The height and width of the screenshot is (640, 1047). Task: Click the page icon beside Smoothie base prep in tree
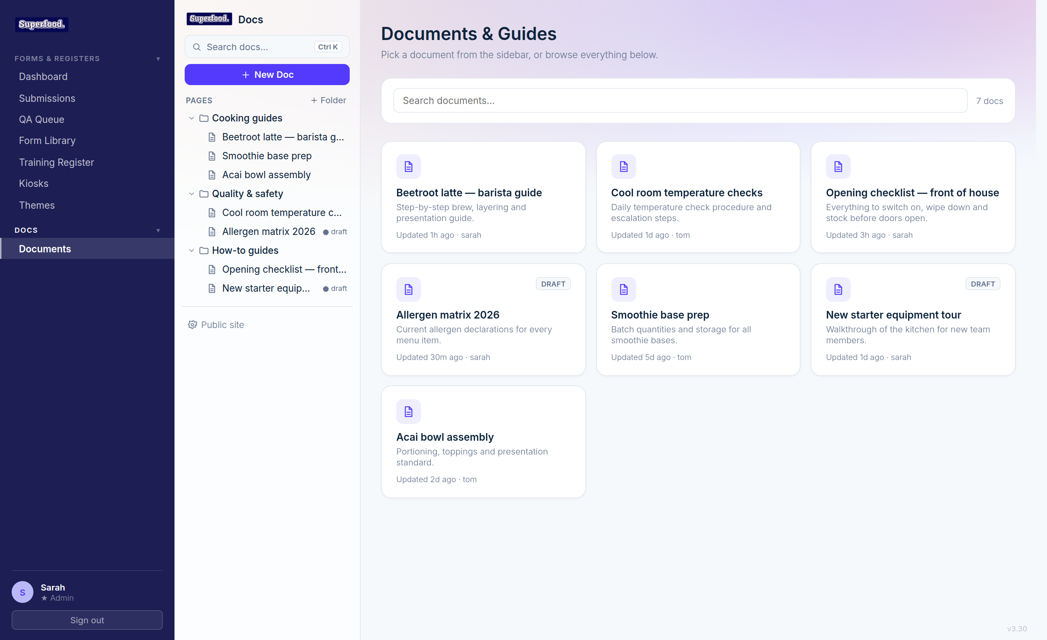coord(212,156)
